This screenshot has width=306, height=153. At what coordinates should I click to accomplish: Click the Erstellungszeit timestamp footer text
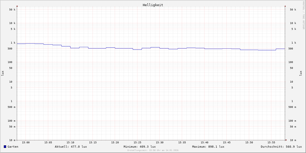[153, 150]
